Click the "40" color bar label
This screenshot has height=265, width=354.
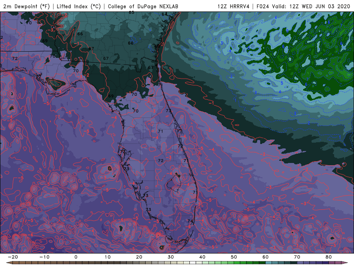click(202, 257)
